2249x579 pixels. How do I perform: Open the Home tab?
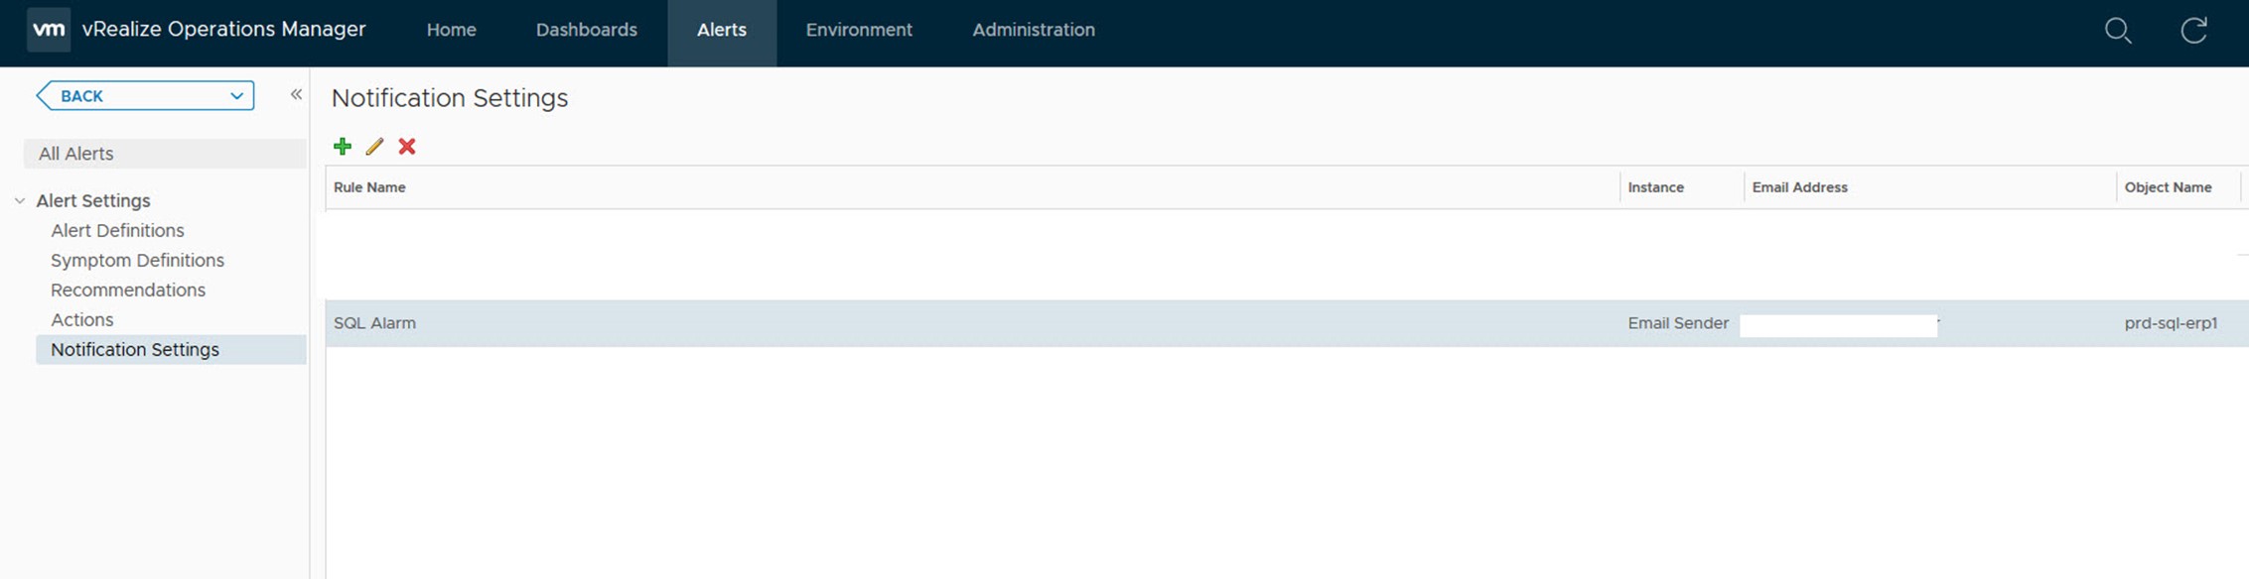tap(451, 30)
